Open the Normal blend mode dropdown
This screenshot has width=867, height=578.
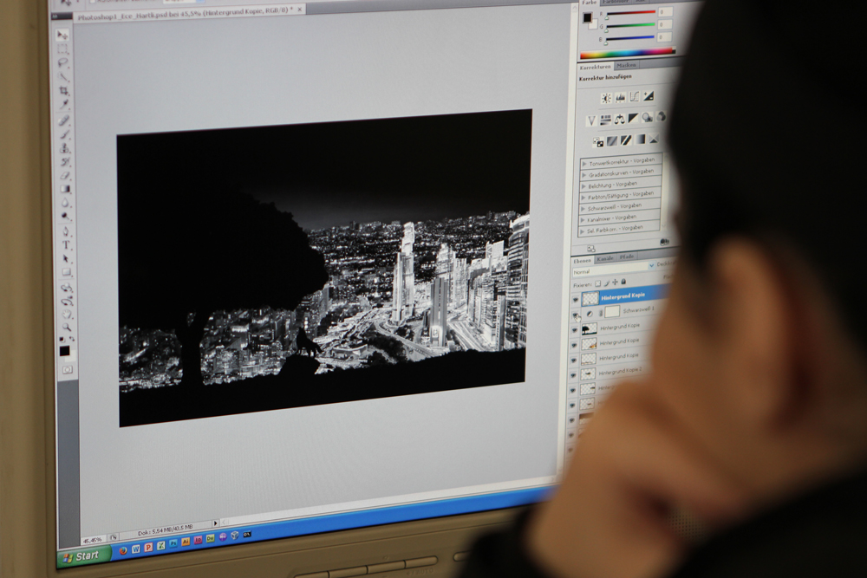pos(613,270)
